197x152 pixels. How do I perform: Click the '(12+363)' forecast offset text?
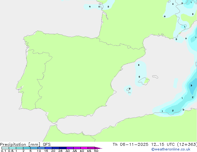(187, 145)
